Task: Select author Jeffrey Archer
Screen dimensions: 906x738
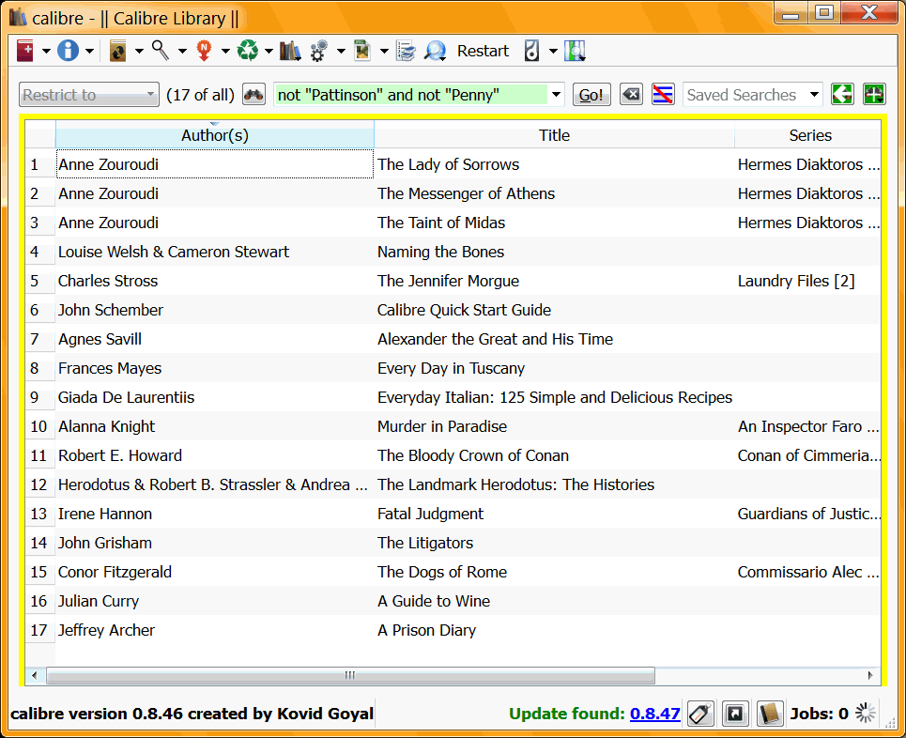Action: 106,631
